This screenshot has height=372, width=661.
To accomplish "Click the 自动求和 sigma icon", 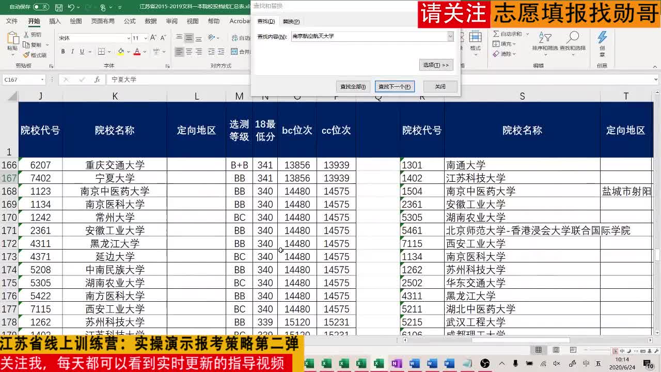I will [x=496, y=34].
